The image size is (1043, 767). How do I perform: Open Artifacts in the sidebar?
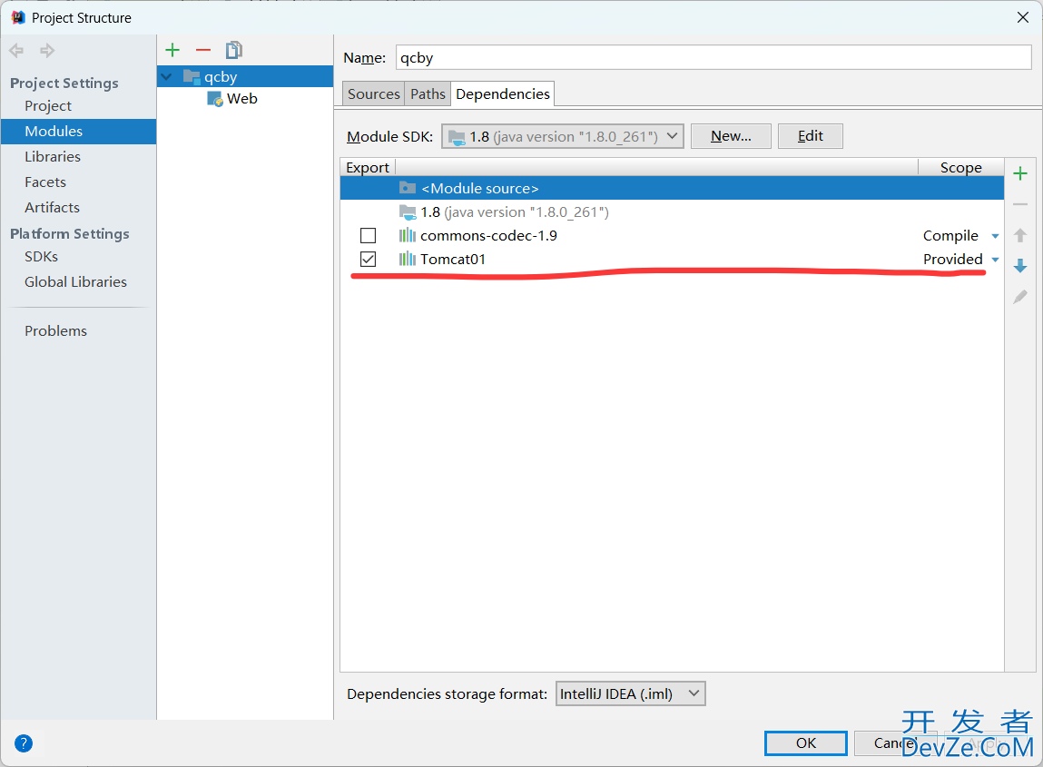tap(52, 207)
